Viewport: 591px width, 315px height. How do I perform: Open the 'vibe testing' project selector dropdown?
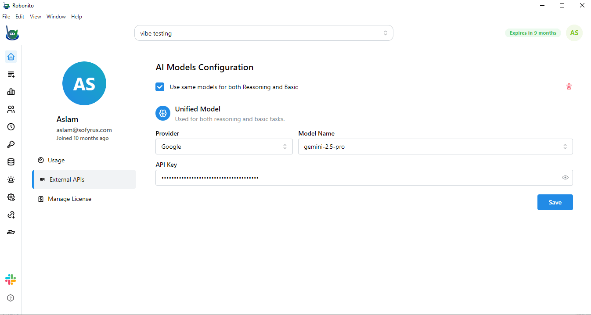(263, 32)
